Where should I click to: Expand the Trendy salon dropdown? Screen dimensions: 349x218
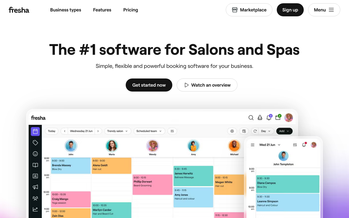click(118, 131)
